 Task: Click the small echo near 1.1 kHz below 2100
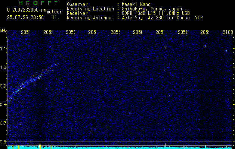pyautogui.click(x=226, y=51)
